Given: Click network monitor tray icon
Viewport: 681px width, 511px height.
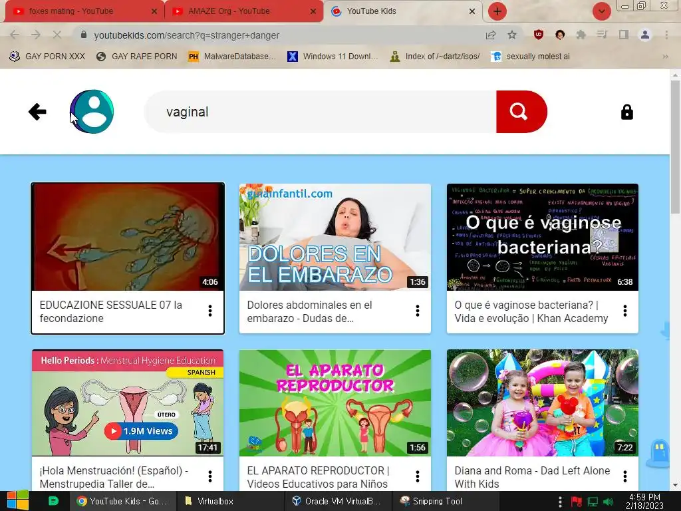Looking at the screenshot, I should [593, 502].
